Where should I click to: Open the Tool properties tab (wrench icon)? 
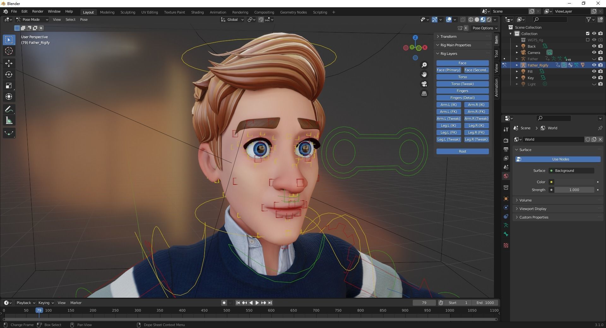[506, 129]
